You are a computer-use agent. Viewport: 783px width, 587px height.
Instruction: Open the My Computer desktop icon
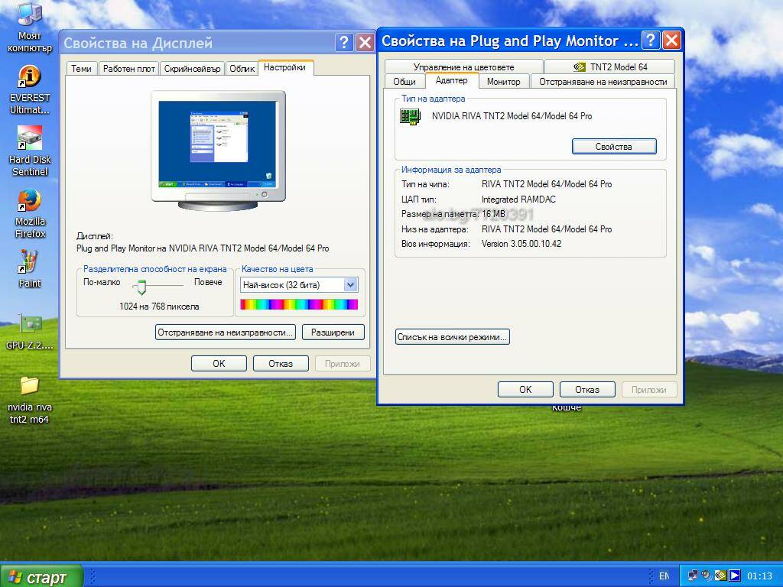pos(30,28)
